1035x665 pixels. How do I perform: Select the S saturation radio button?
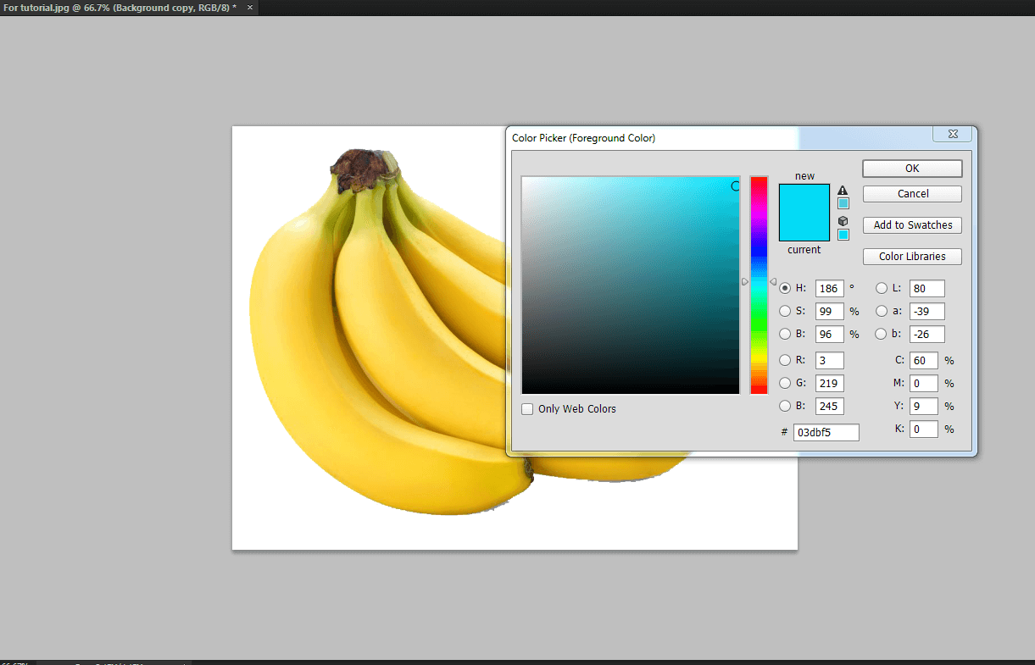click(x=786, y=311)
